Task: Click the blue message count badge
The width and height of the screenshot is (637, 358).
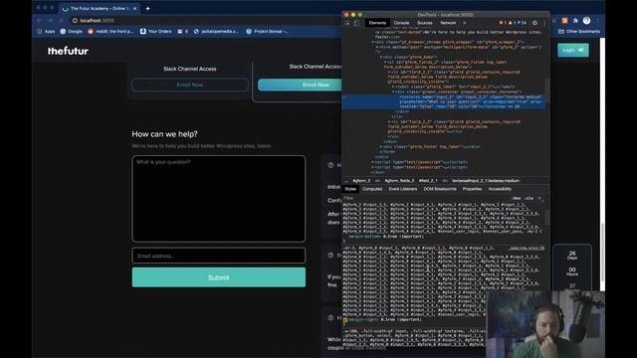Action: pos(522,23)
